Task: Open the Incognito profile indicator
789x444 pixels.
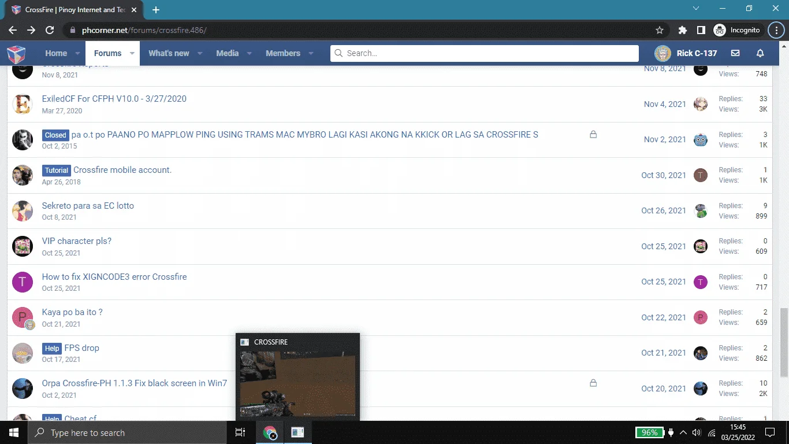Action: tap(738, 30)
